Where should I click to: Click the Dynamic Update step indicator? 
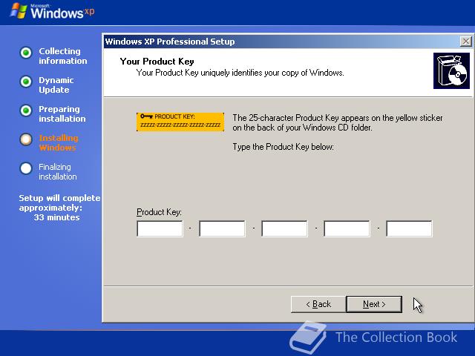tap(26, 82)
